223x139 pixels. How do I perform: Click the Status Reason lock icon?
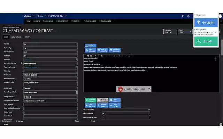[17, 121]
